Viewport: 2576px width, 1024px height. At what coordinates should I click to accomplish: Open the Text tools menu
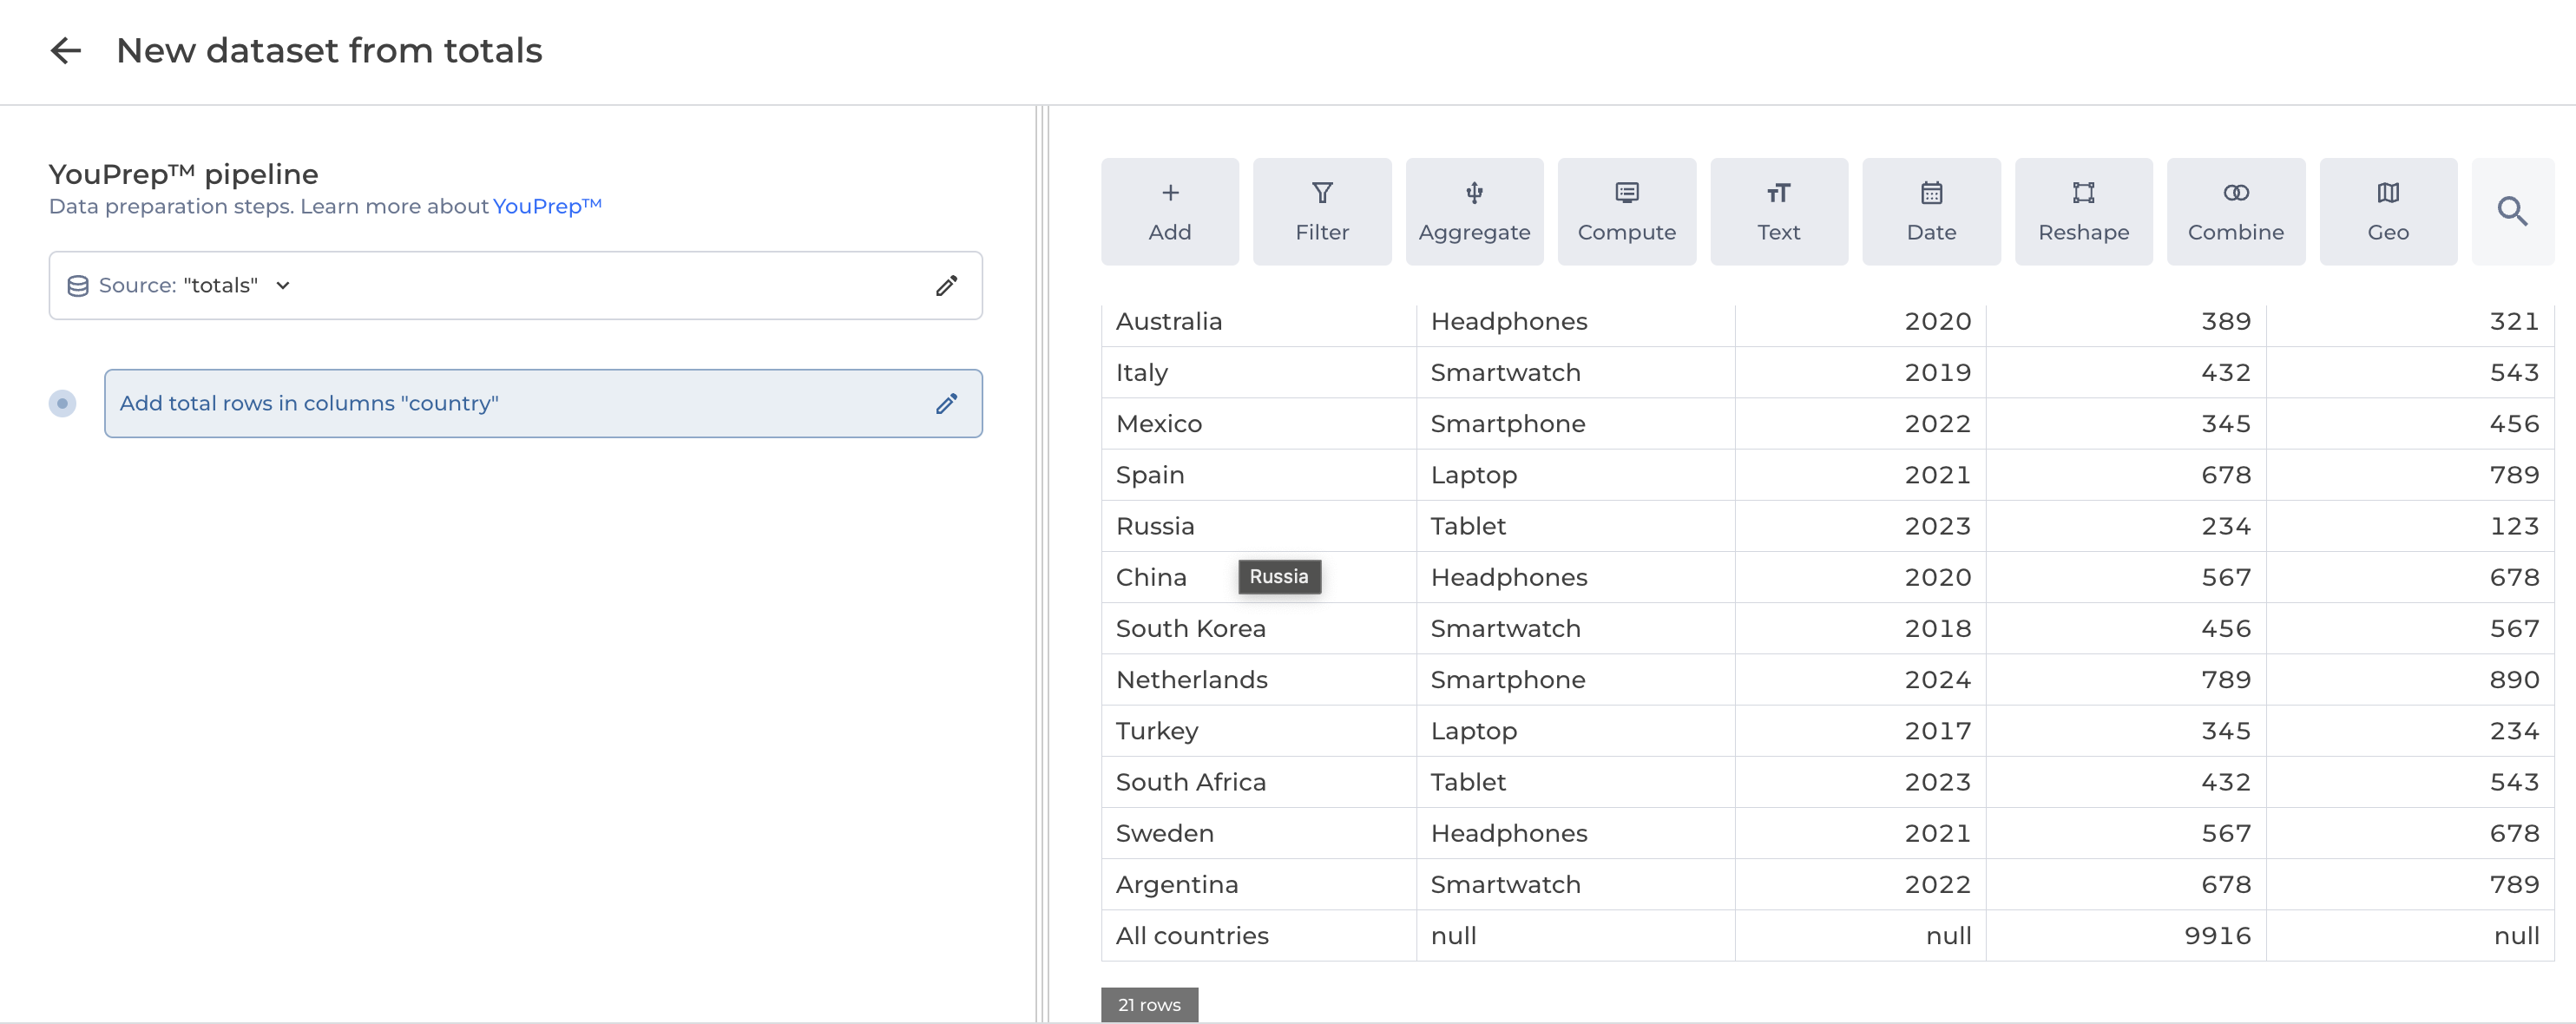coord(1778,211)
